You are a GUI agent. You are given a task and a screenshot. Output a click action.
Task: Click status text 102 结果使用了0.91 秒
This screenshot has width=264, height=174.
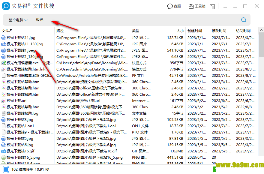30,169
